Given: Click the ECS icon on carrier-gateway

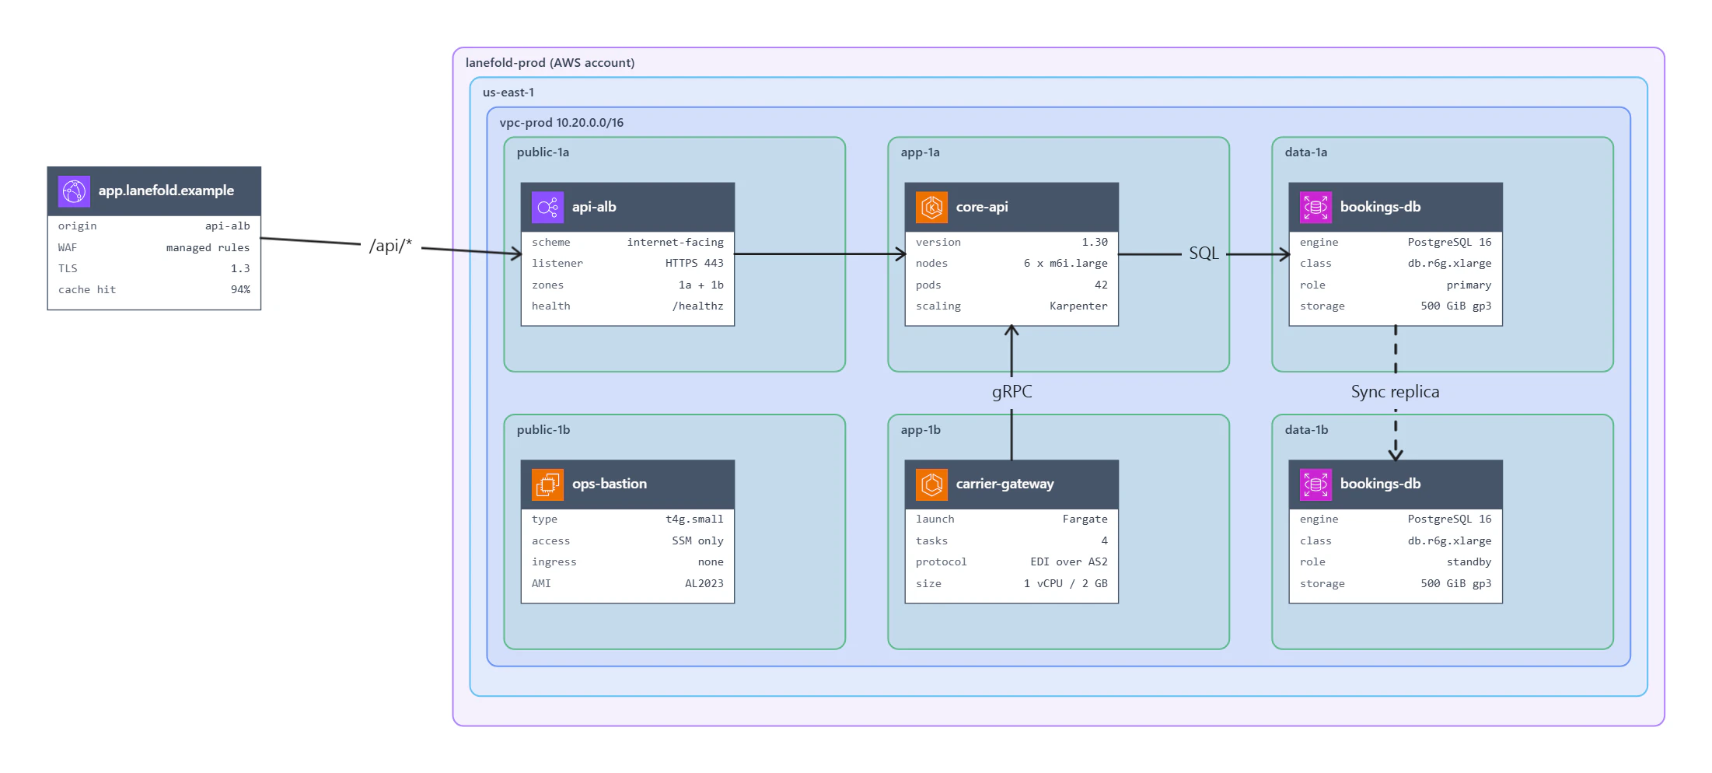Looking at the screenshot, I should pos(931,484).
